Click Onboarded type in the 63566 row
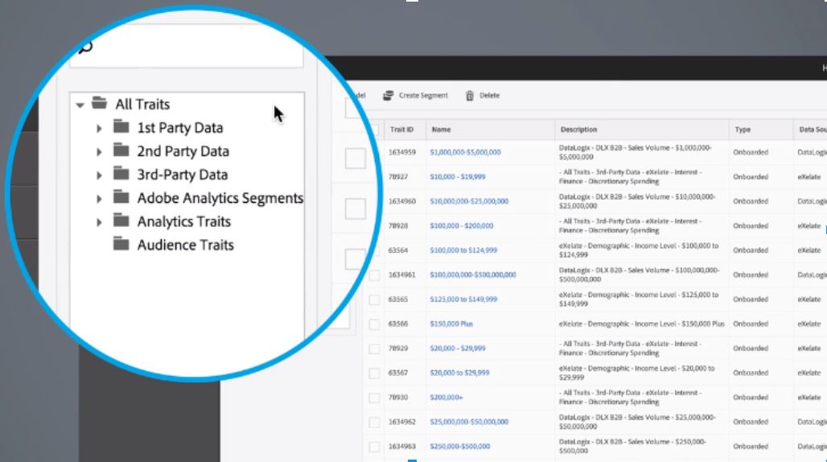Screen dimensions: 827x462 750,324
